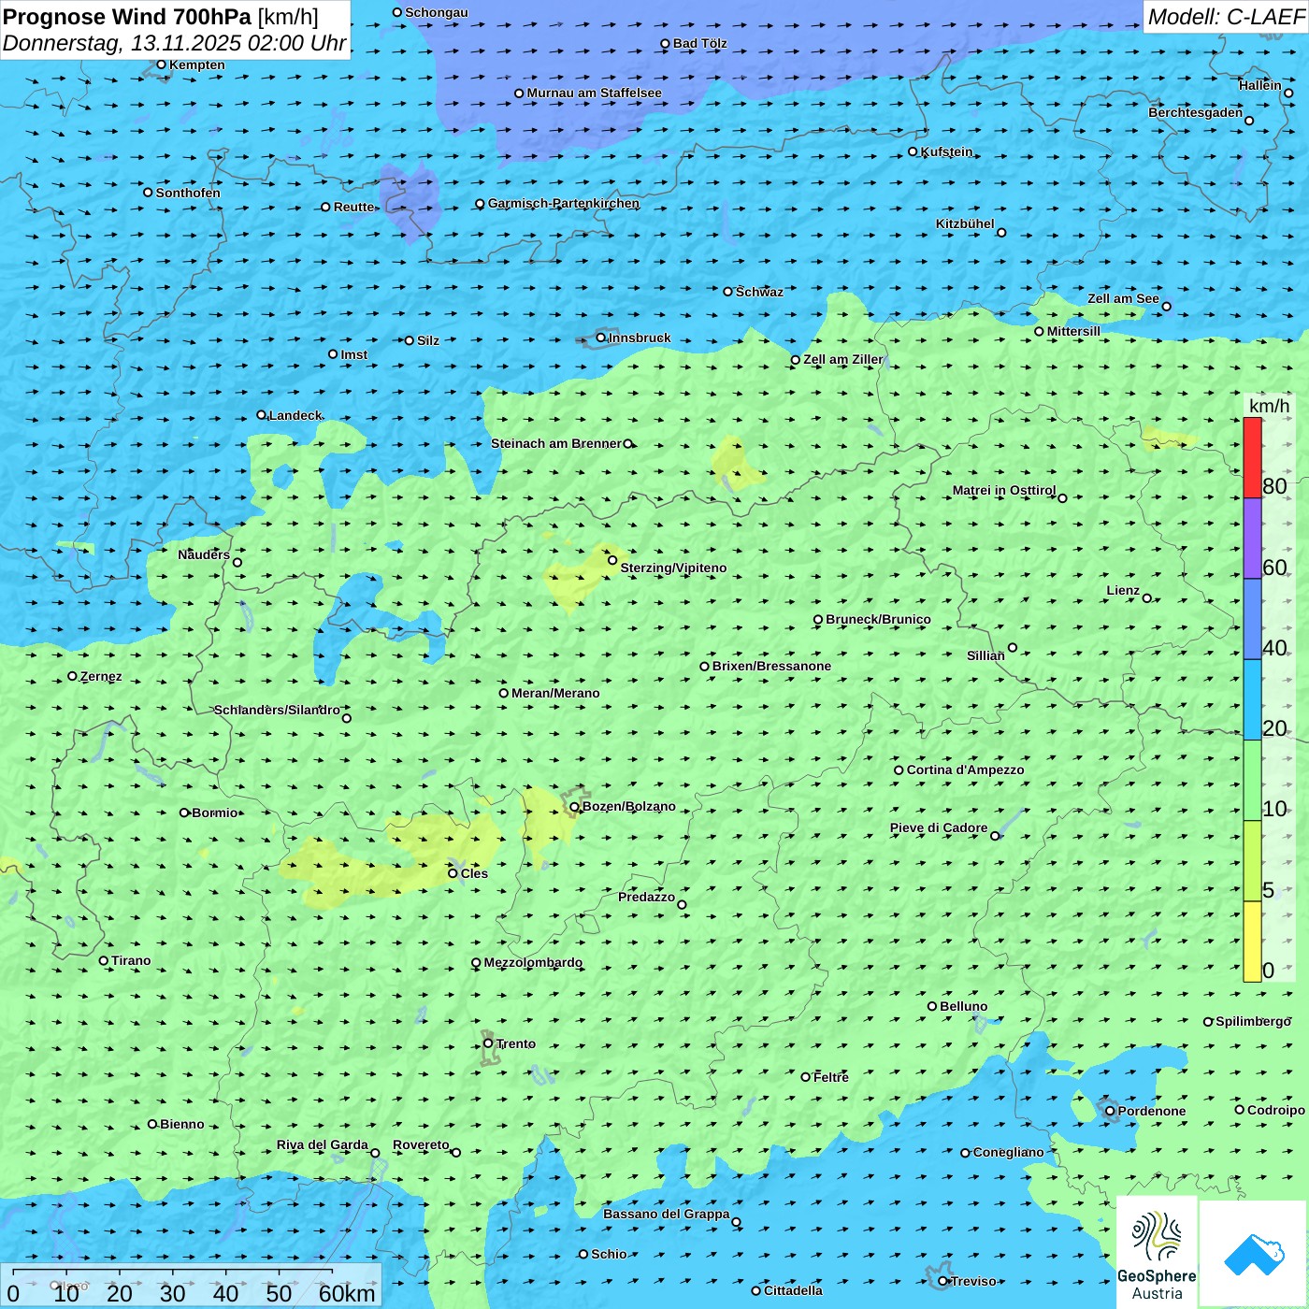Screen dimensions: 1309x1309
Task: Click the Sterzing/Vipiteno location marker
Action: (612, 560)
